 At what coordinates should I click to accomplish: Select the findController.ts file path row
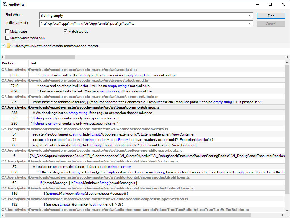[143, 161]
